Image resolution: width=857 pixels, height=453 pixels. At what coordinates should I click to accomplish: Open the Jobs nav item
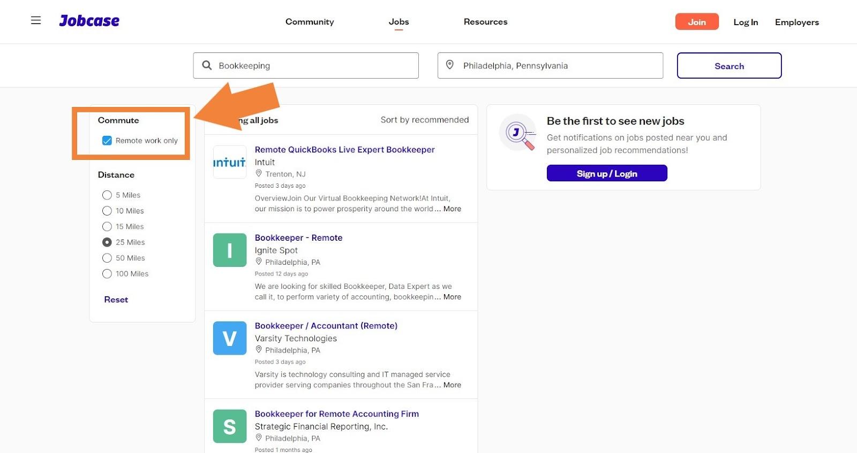[399, 22]
